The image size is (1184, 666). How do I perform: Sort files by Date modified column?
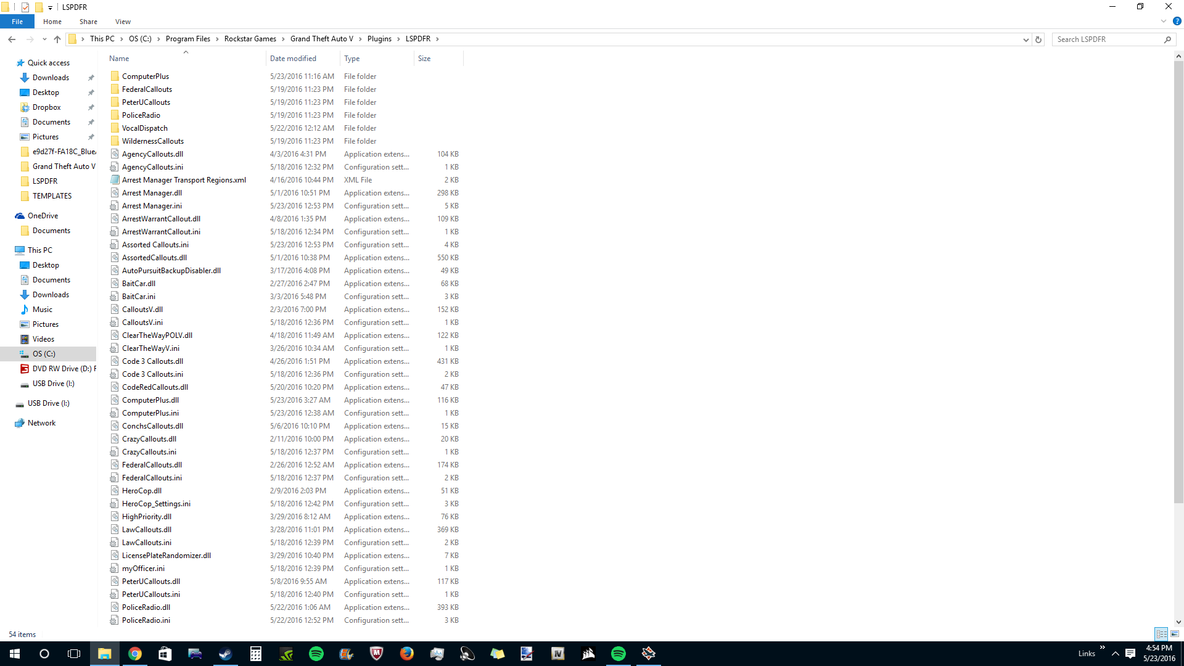(x=293, y=59)
